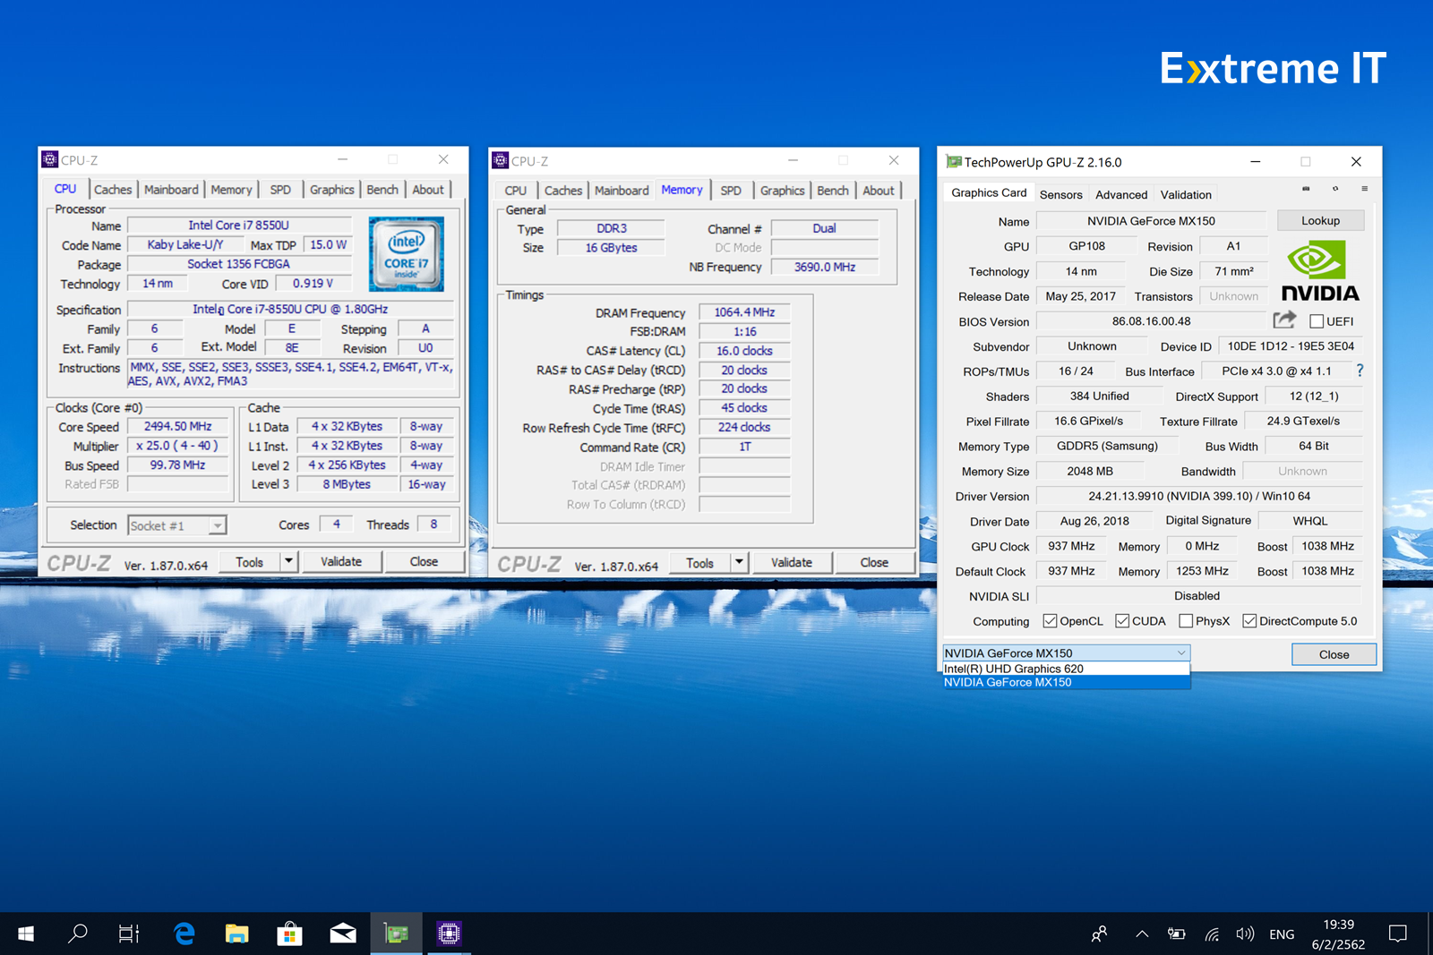Click the ENG language indicator
The width and height of the screenshot is (1433, 955).
click(1282, 934)
